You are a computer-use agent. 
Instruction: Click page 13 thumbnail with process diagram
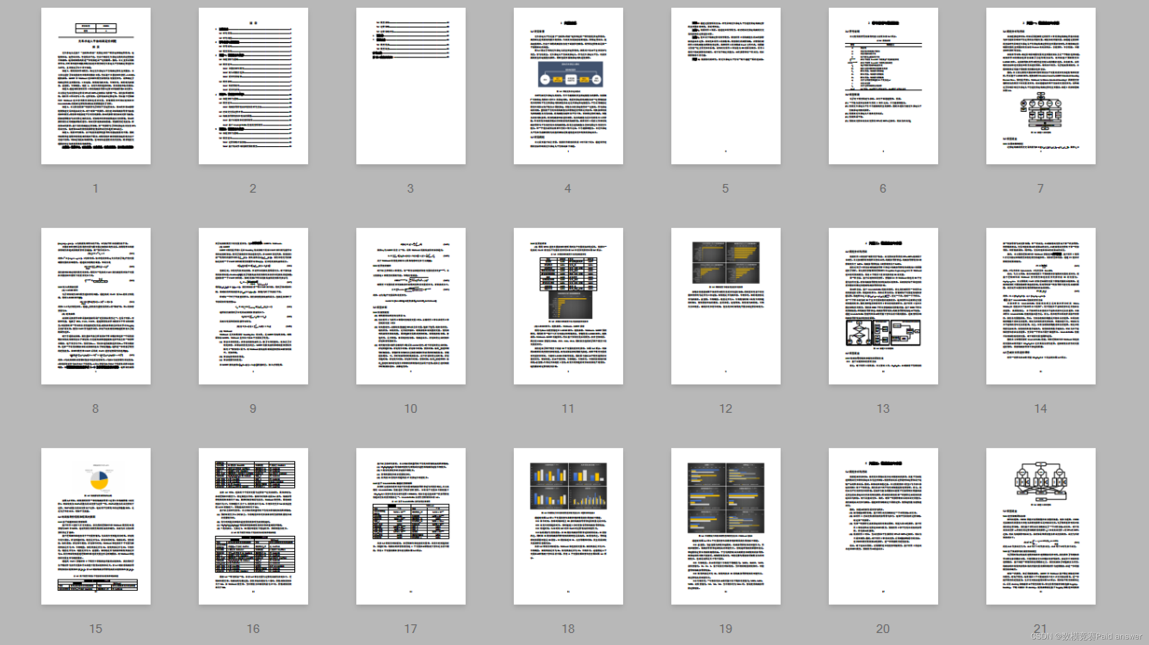[x=883, y=306]
